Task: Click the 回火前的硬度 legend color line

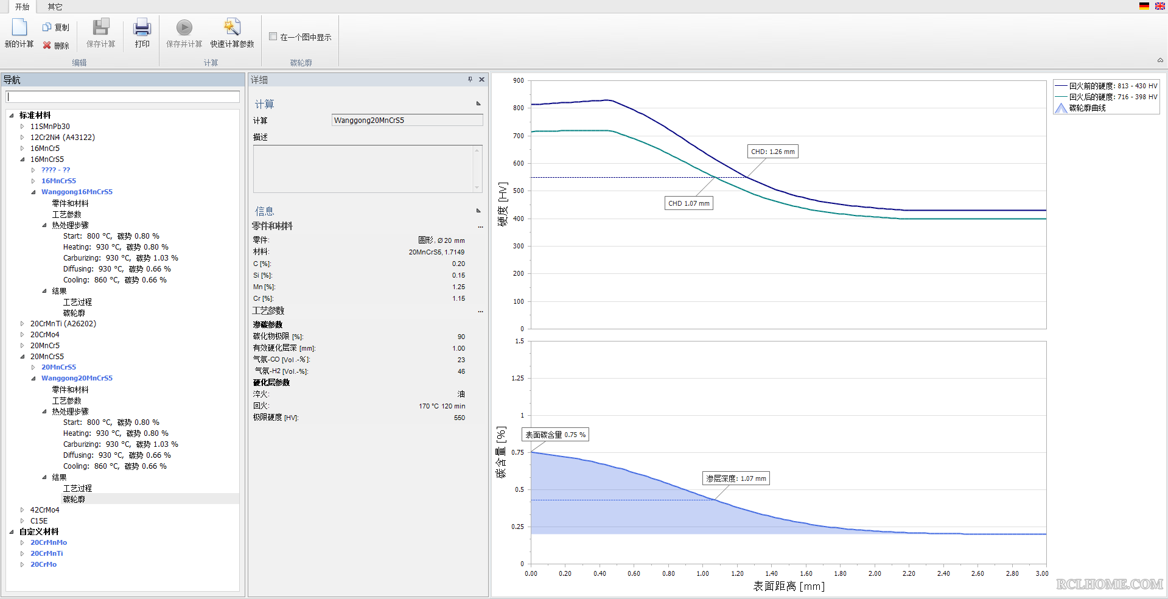Action: point(1061,86)
